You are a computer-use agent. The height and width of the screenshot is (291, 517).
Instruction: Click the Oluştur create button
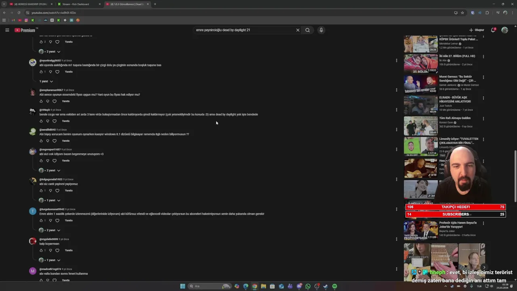pos(477,30)
